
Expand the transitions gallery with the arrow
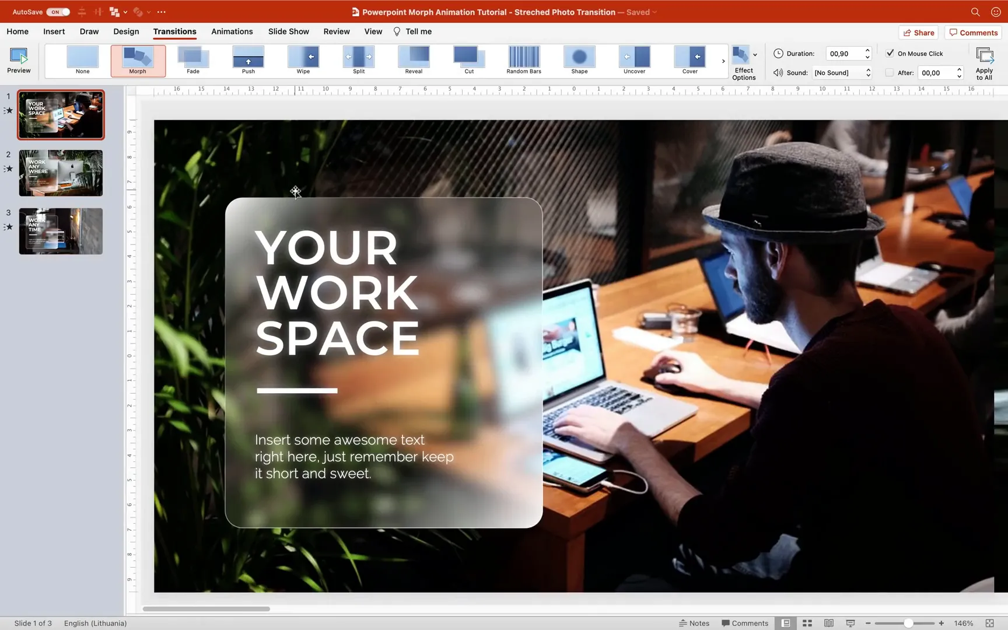pos(723,61)
